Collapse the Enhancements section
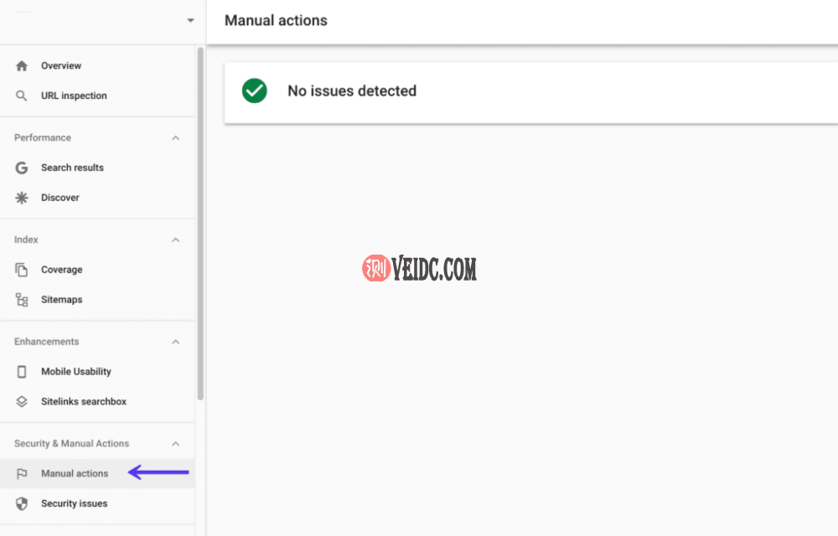Viewport: 838px width, 536px height. point(175,342)
